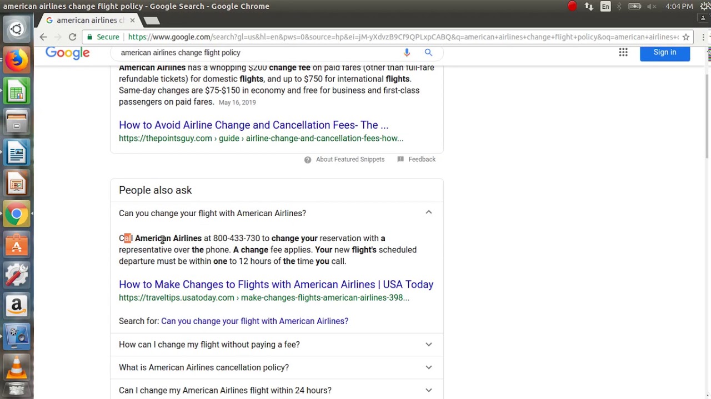
Task: Click inside the Google search box
Action: click(256, 53)
